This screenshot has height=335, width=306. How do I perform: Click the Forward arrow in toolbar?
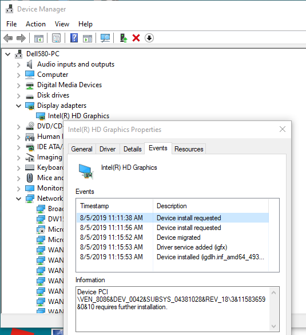coord(21,38)
